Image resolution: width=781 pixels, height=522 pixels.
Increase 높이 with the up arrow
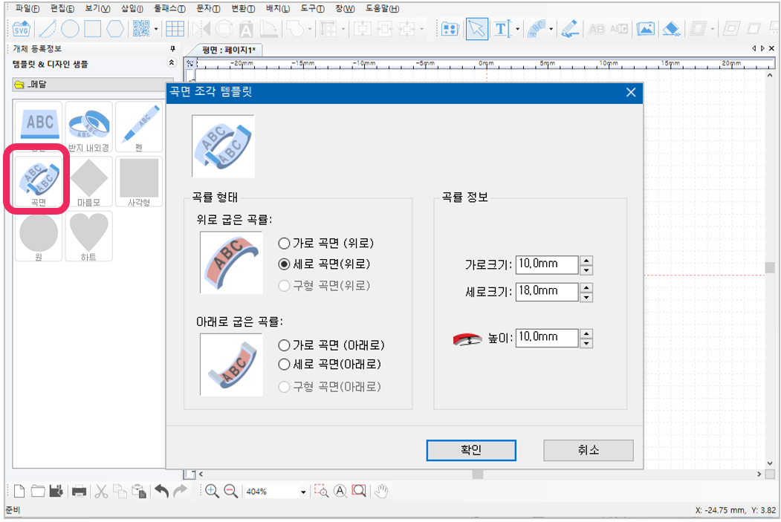tap(587, 334)
